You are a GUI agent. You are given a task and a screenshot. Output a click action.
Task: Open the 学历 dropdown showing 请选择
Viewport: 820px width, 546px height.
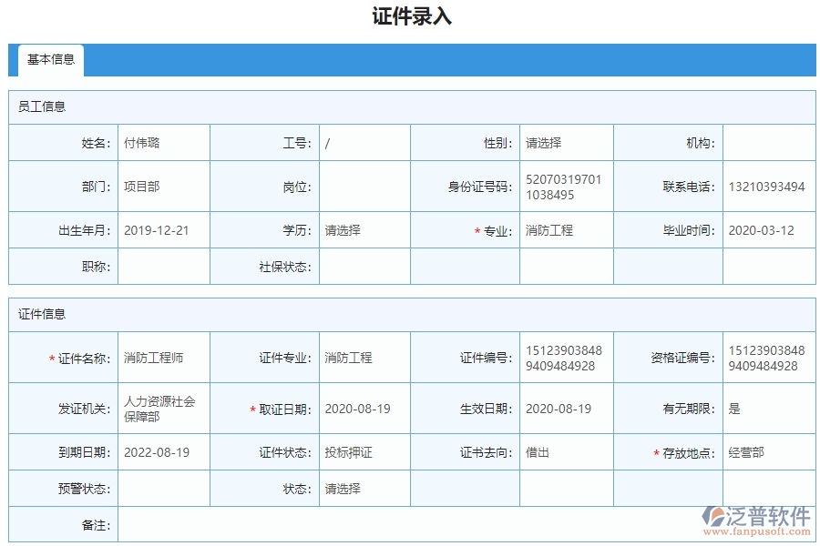pyautogui.click(x=364, y=230)
